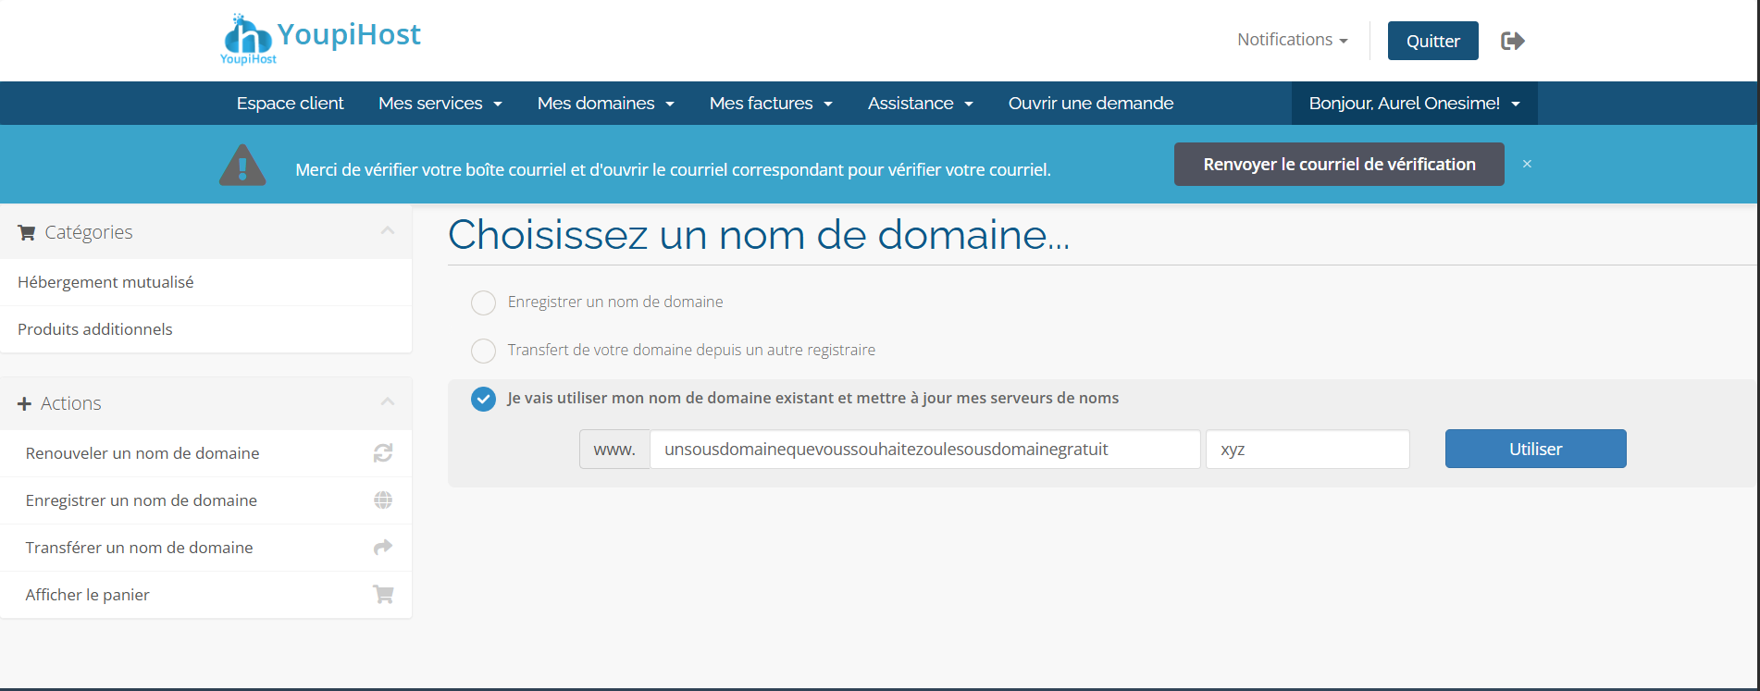Click the globe icon beside Enregistrer
1760x691 pixels.
coord(383,500)
